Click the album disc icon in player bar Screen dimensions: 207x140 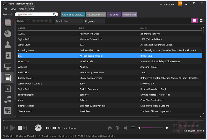pos(38,128)
